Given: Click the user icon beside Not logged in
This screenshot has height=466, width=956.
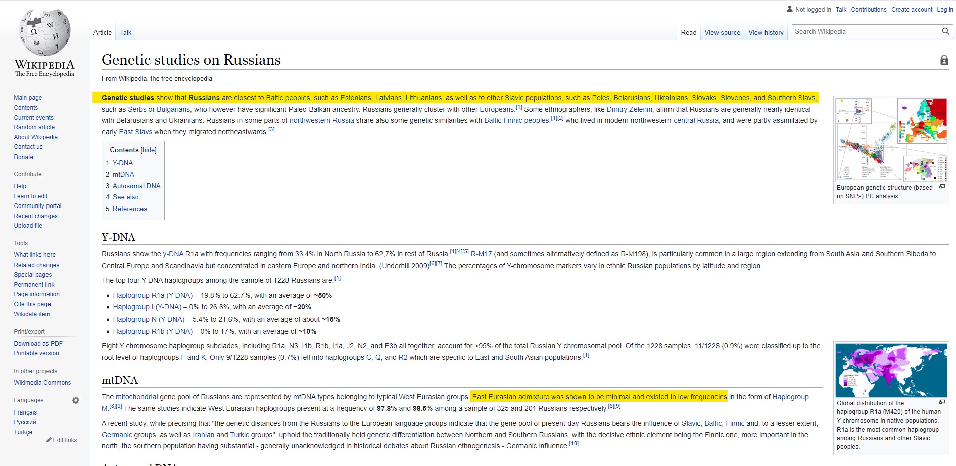Looking at the screenshot, I should pos(790,9).
